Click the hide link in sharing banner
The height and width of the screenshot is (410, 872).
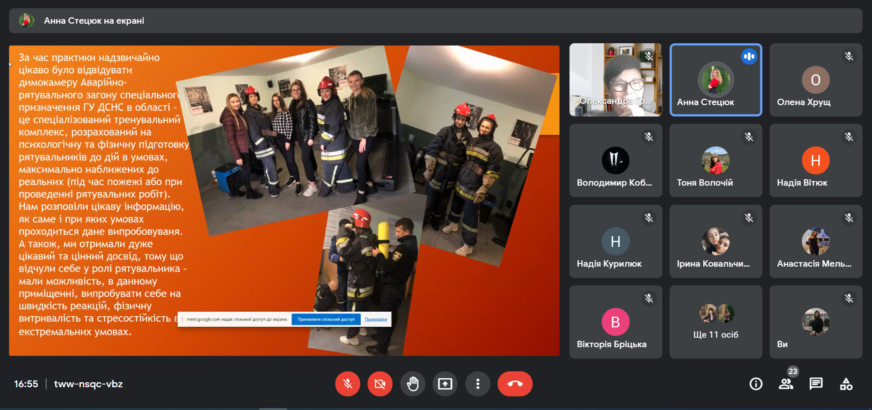pos(376,319)
